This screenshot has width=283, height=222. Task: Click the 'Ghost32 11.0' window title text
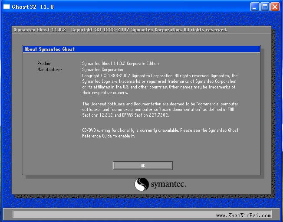pyautogui.click(x=33, y=7)
